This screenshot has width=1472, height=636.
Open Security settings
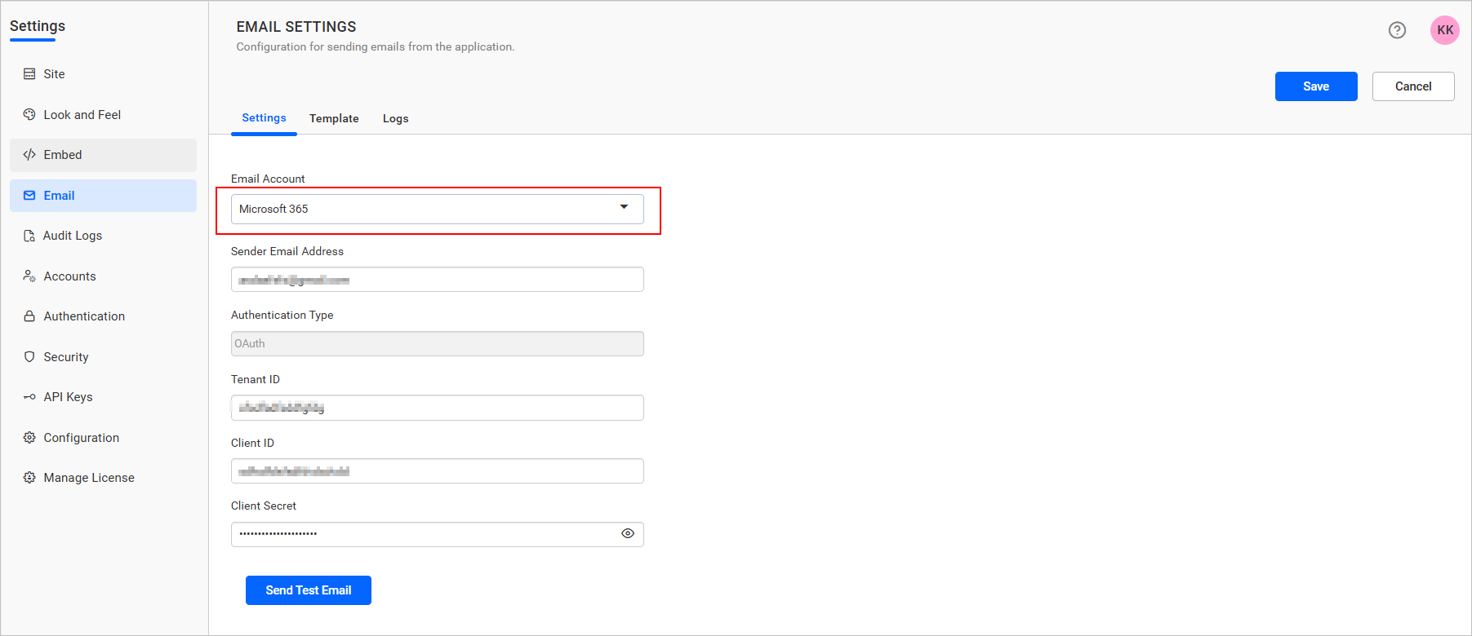(103, 357)
